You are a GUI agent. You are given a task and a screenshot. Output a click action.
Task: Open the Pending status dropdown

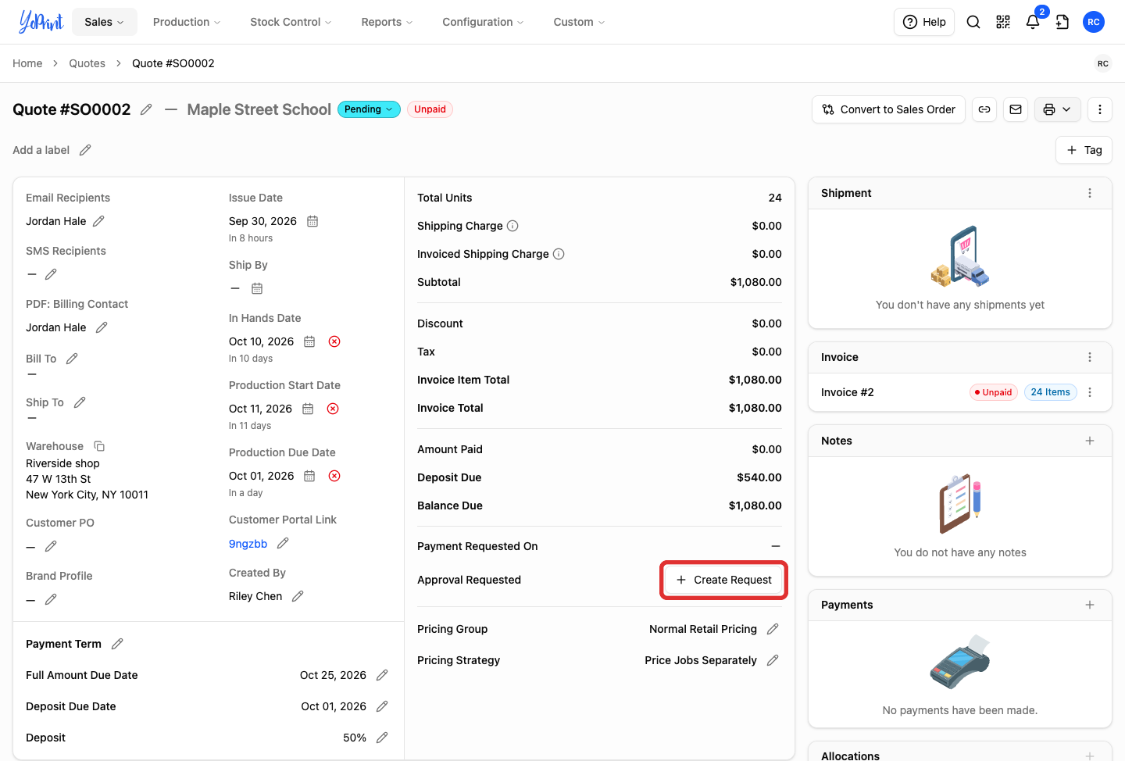369,109
